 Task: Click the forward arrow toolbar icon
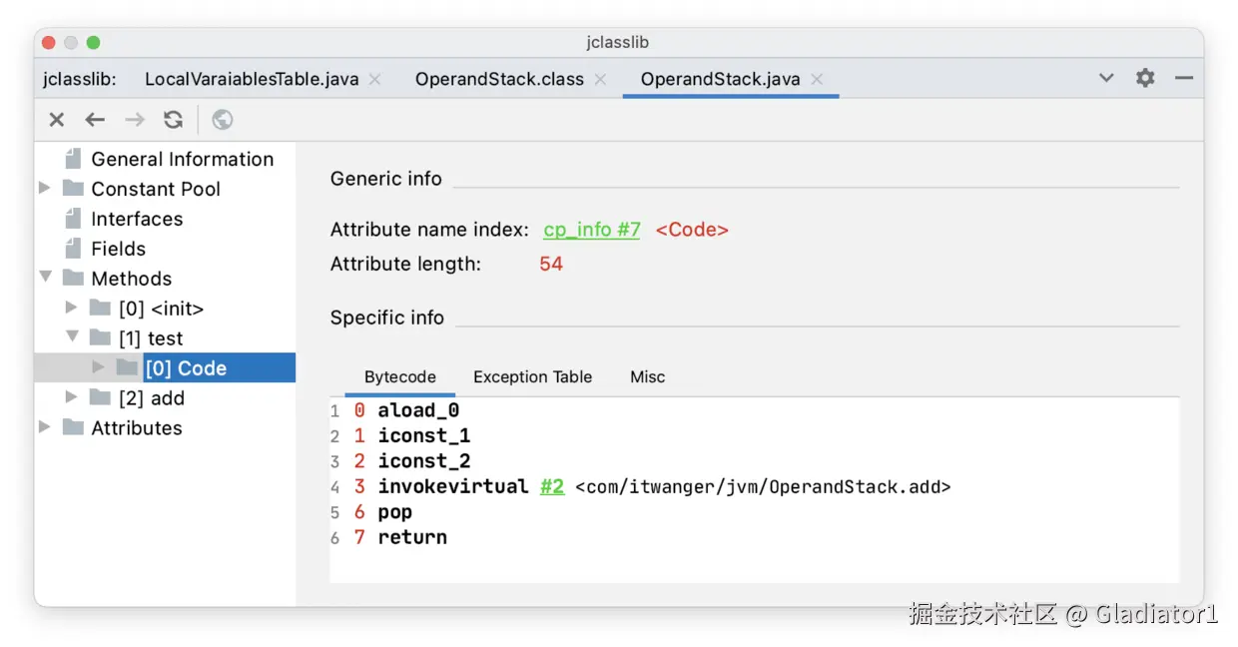point(134,120)
